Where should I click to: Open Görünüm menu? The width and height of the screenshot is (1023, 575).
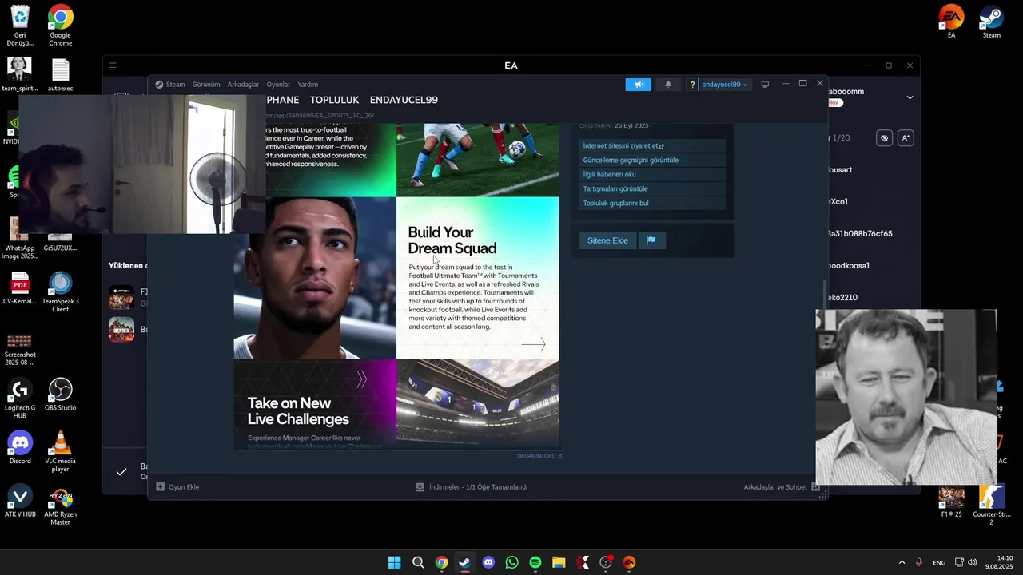coord(206,85)
